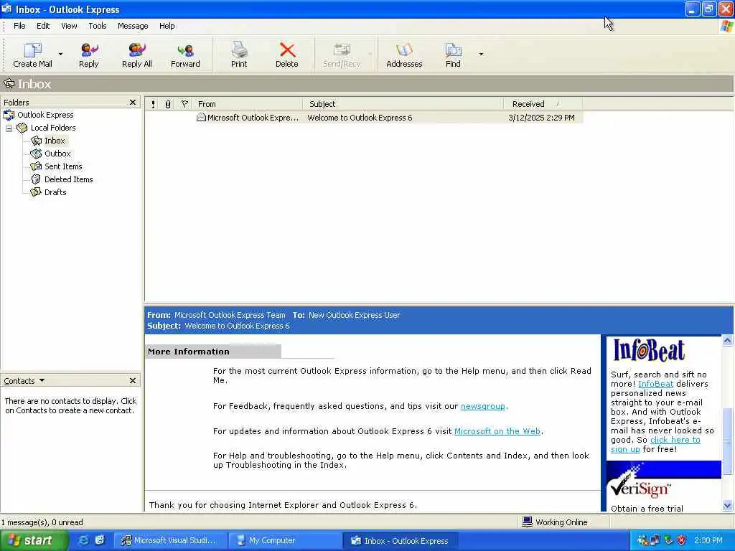Image resolution: width=735 pixels, height=551 pixels.
Task: Close the Contacts pane
Action: (133, 380)
